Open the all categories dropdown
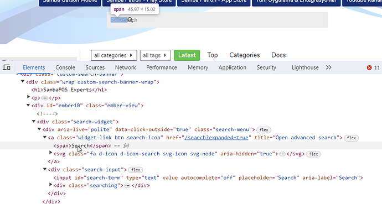The width and height of the screenshot is (382, 204). 114,55
